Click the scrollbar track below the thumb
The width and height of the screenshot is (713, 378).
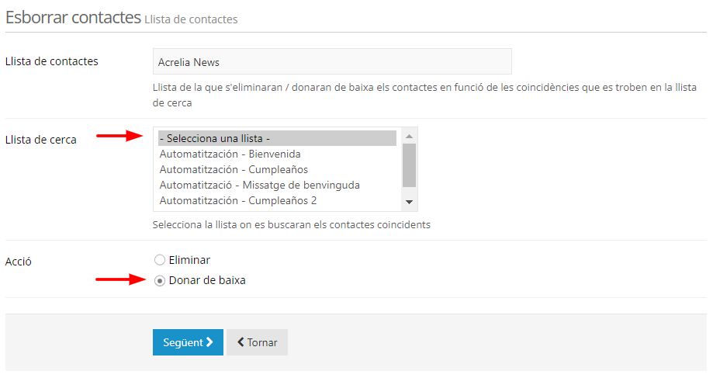pyautogui.click(x=409, y=191)
